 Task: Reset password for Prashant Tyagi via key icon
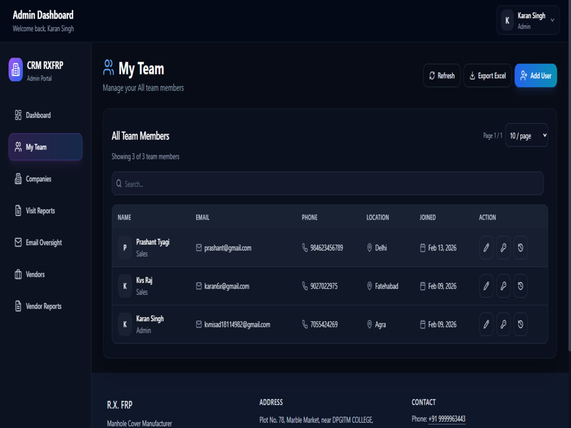[503, 248]
